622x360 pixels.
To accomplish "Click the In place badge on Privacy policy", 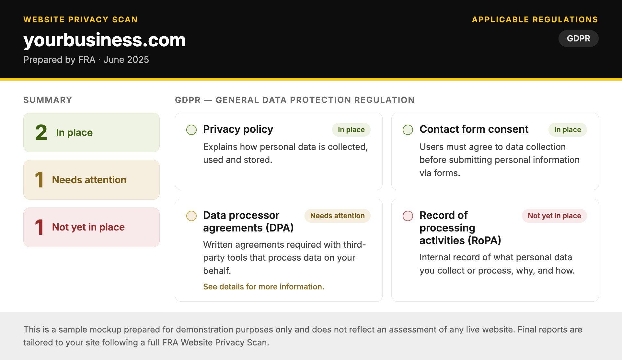I will (351, 129).
